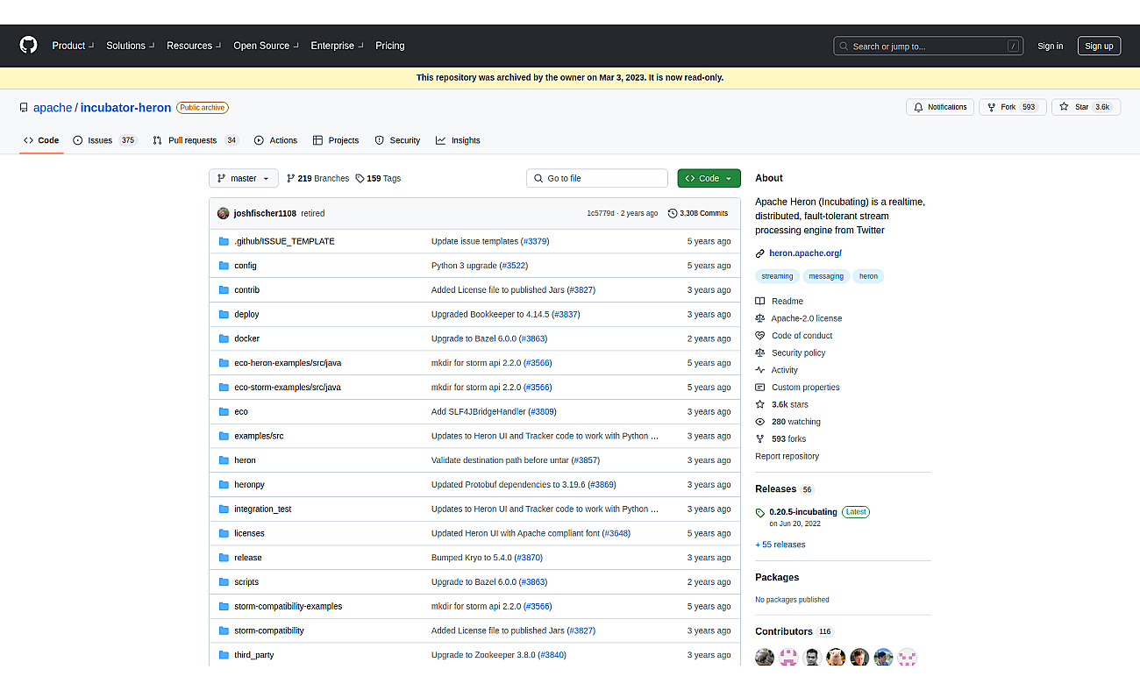Expand the Open Source menu
This screenshot has width=1140, height=691.
tap(266, 46)
